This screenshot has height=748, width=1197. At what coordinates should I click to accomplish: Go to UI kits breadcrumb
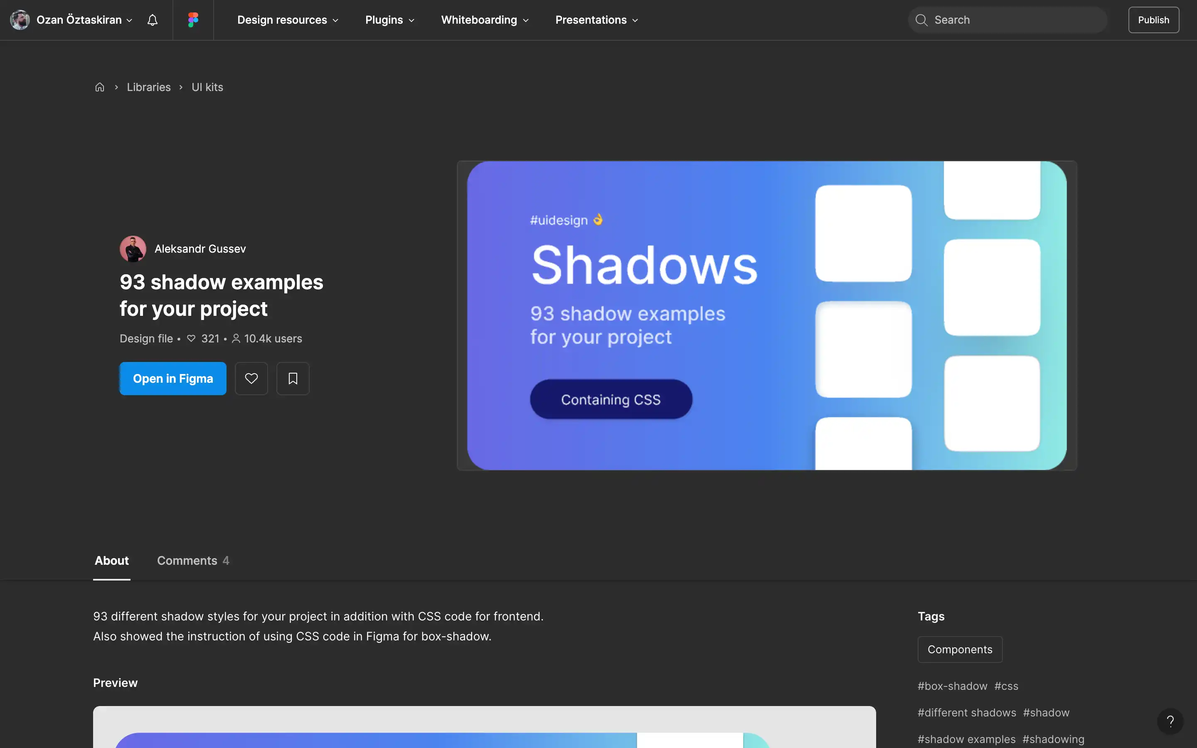(x=207, y=87)
